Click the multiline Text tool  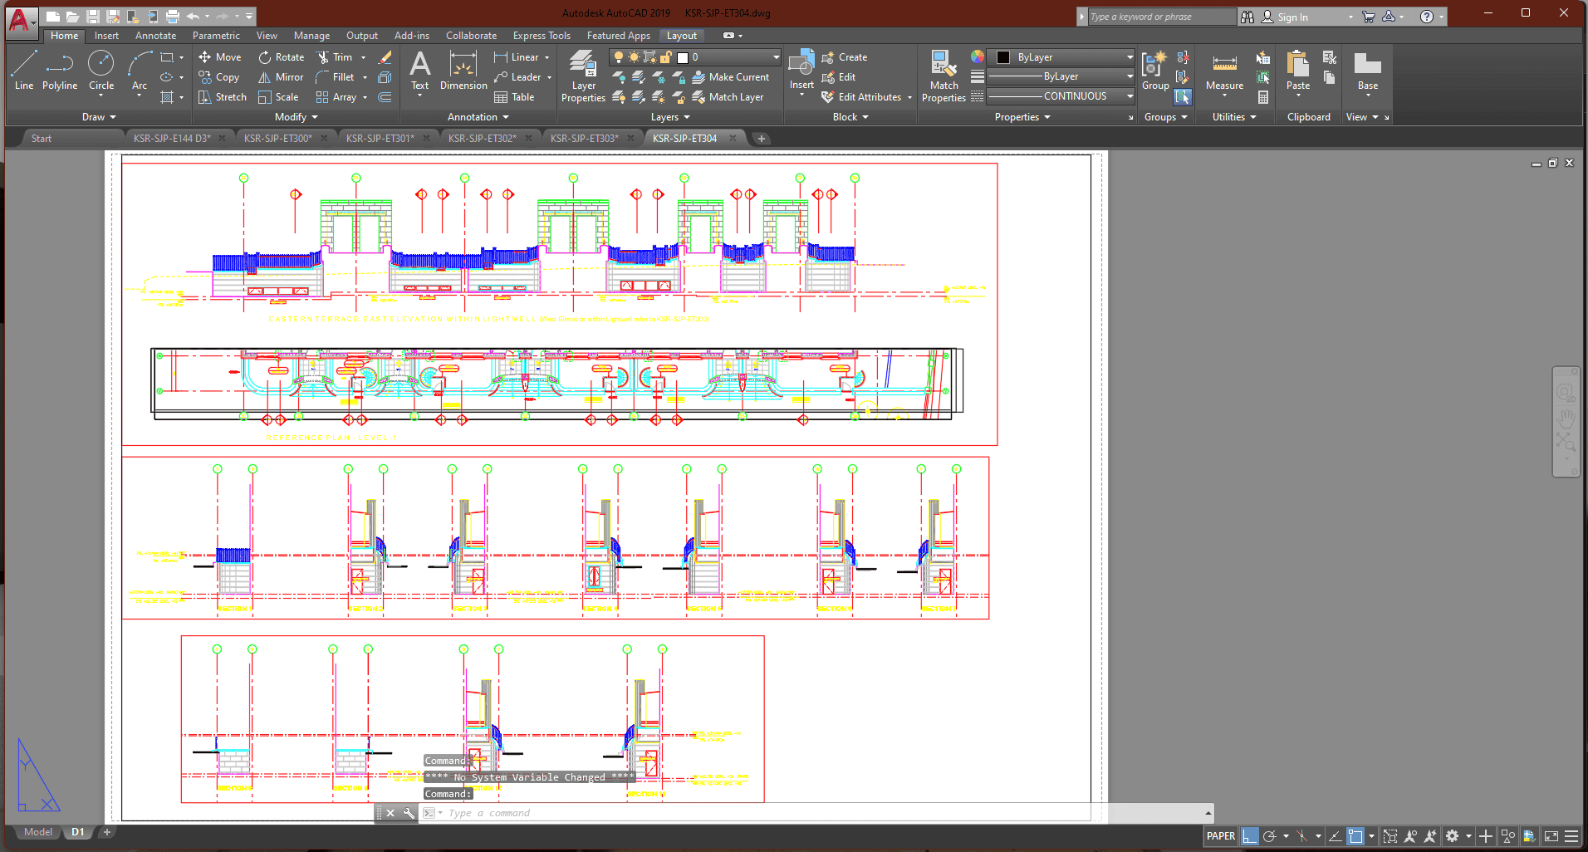420,71
